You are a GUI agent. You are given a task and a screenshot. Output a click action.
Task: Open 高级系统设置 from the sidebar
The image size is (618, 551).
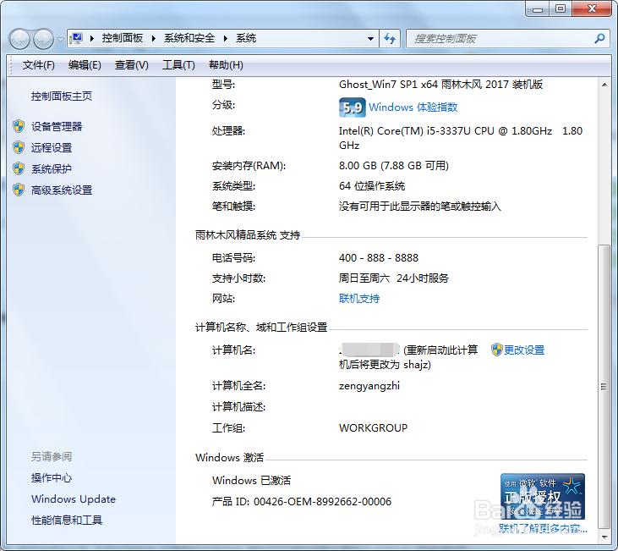(62, 190)
